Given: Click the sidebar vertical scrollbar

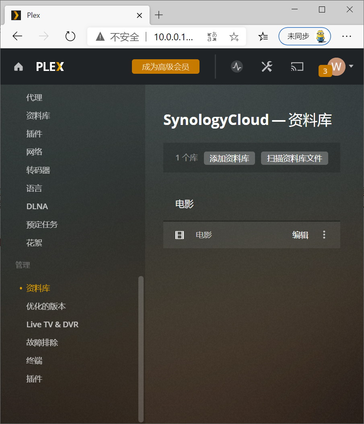Looking at the screenshot, I should click(141, 349).
